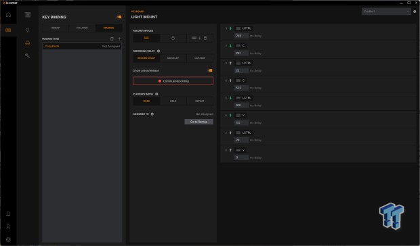Show Assigned To info tooltip
The height and width of the screenshot is (246, 420).
coord(152,114)
